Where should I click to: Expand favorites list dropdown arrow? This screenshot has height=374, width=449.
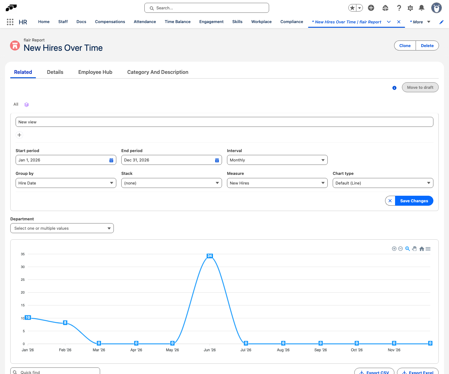360,8
